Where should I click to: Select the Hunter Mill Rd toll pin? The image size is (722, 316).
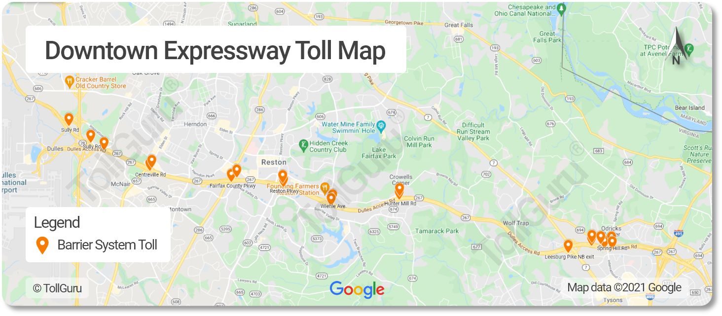pos(399,189)
